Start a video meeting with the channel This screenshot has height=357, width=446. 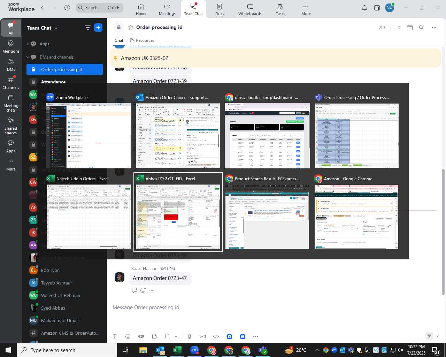pos(398,28)
